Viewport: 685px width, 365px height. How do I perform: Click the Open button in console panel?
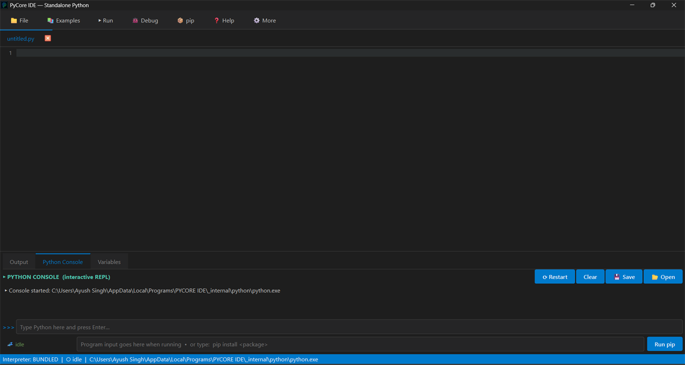pyautogui.click(x=663, y=277)
